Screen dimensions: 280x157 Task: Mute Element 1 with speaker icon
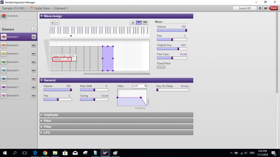(34, 37)
